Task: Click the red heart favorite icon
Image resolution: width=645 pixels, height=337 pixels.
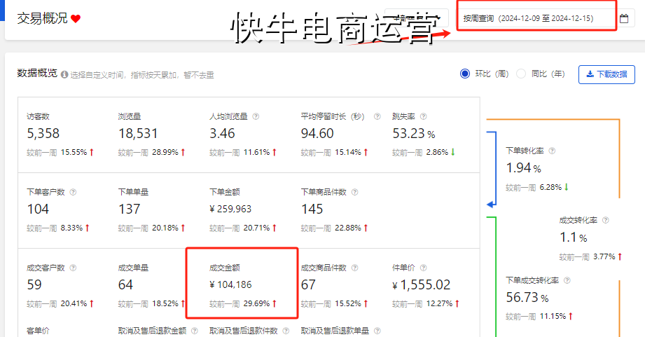Action: tap(76, 18)
